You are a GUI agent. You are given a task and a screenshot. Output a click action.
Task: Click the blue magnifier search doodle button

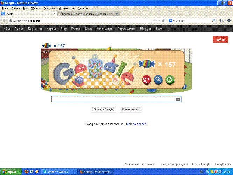[158, 80]
